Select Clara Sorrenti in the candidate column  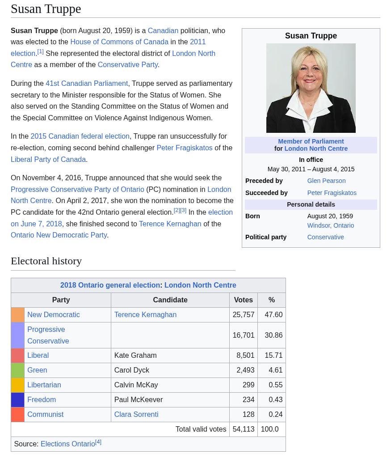tap(136, 415)
